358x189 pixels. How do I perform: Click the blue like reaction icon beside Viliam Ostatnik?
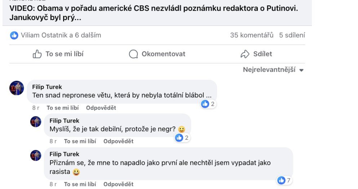(14, 35)
